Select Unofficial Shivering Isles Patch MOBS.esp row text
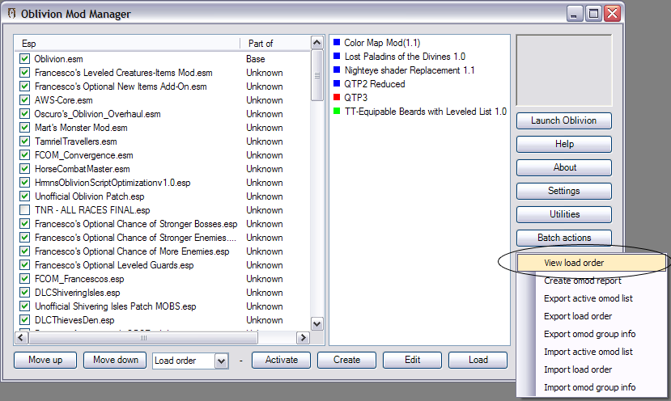 point(115,306)
